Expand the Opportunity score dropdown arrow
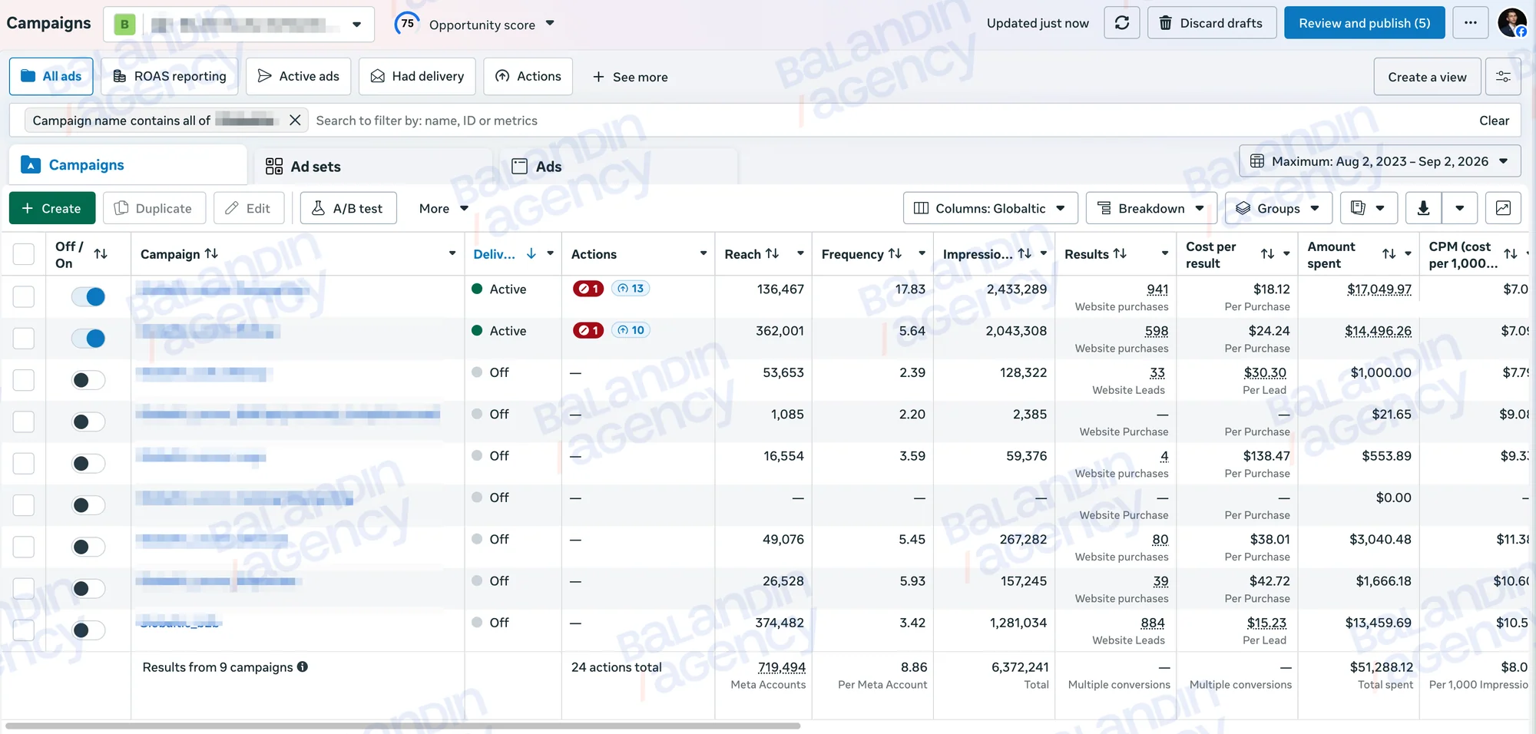The image size is (1536, 734). [x=550, y=23]
